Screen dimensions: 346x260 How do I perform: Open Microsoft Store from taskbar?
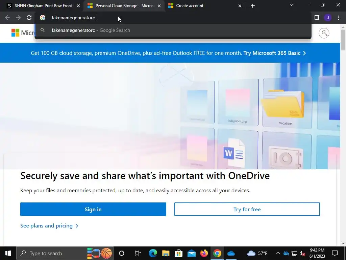pyautogui.click(x=178, y=253)
